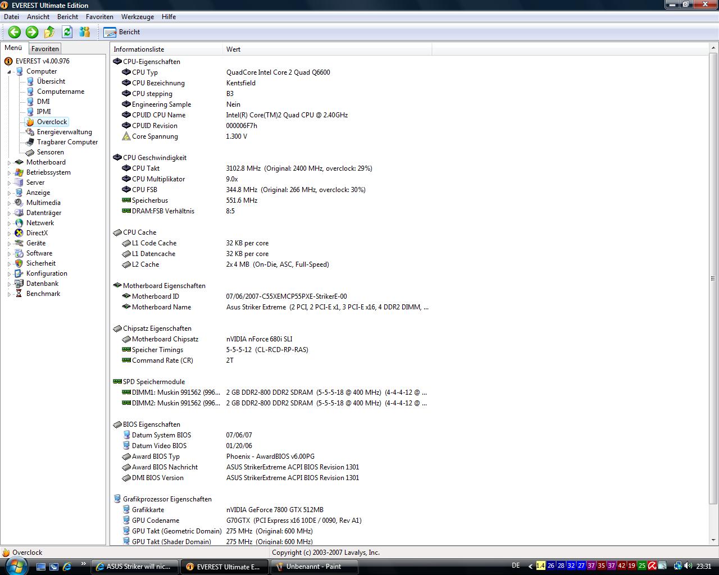Select the IPMI tree item
Viewport: 719px width, 575px height.
click(44, 112)
